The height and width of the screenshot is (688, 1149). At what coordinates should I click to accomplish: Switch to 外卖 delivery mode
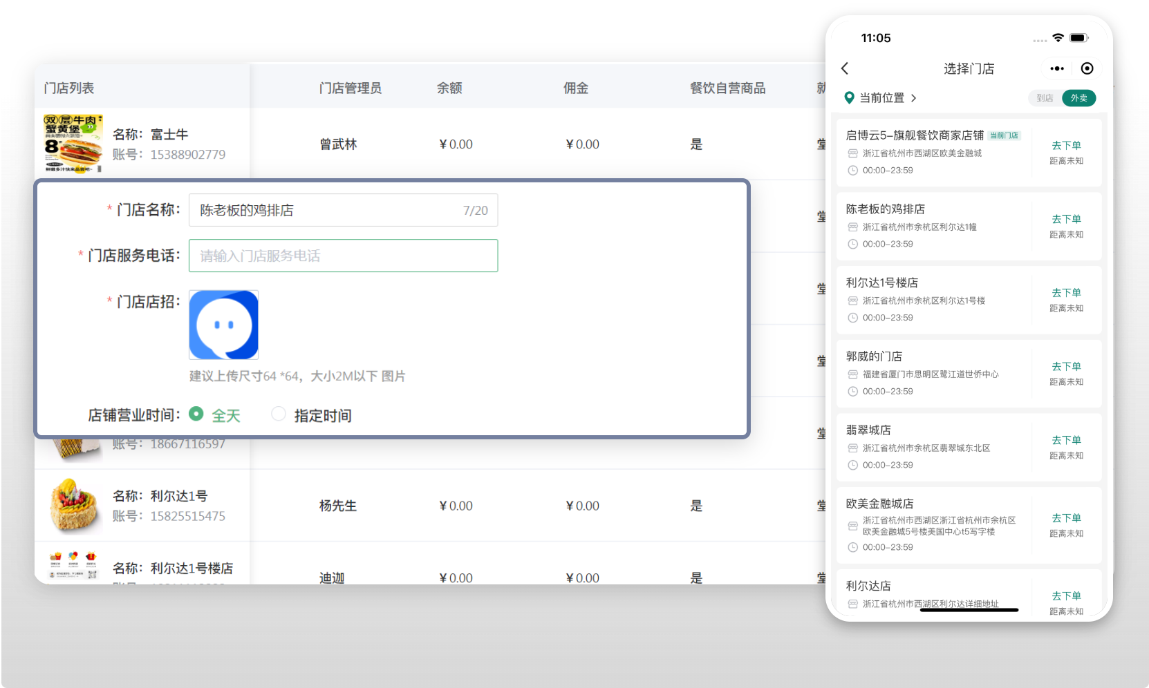pyautogui.click(x=1078, y=98)
